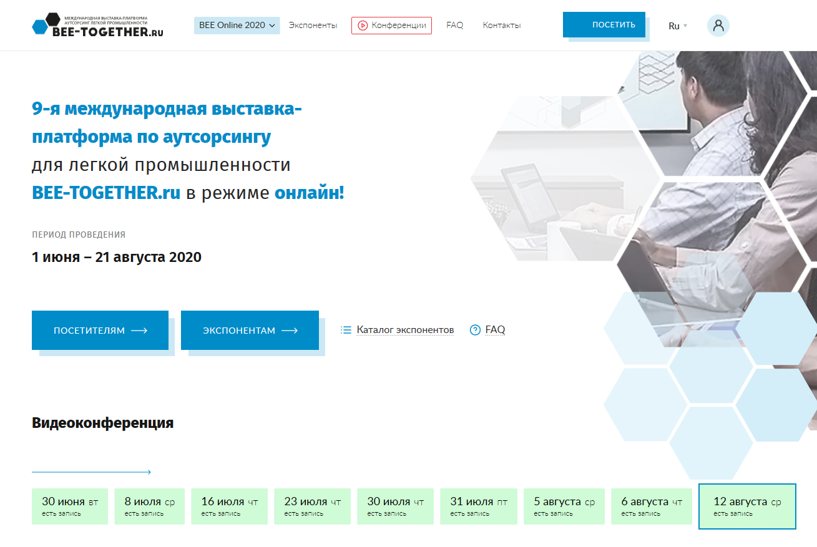Select the 30 июня videoconference date

click(70, 506)
